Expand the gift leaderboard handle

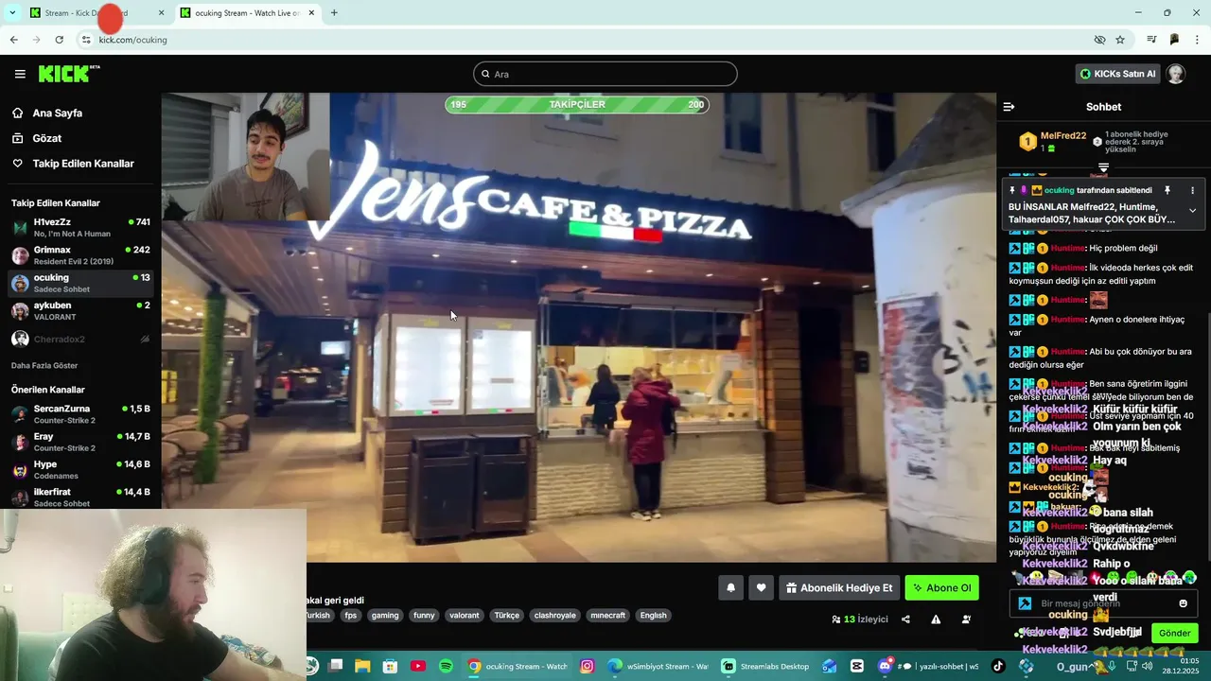click(1103, 167)
